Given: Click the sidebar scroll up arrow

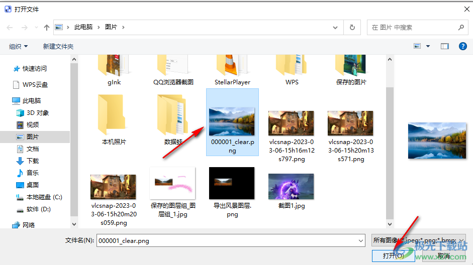Looking at the screenshot, I should tap(74, 59).
